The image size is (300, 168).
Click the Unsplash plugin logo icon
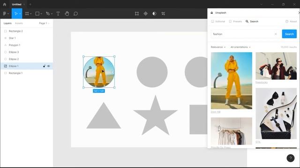coord(211,13)
